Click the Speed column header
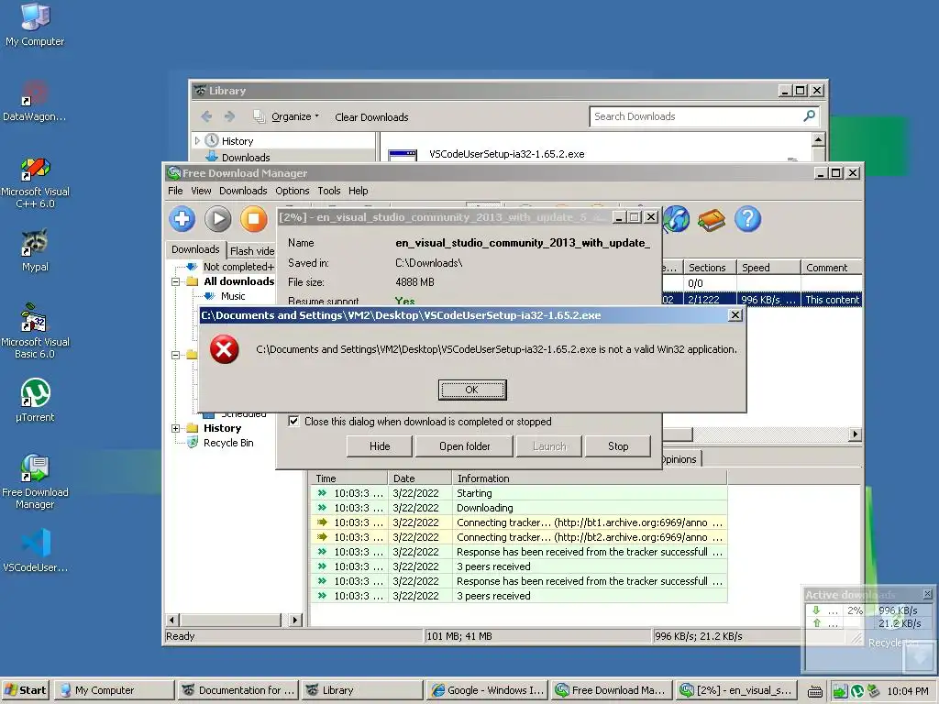The height and width of the screenshot is (704, 939). click(768, 268)
